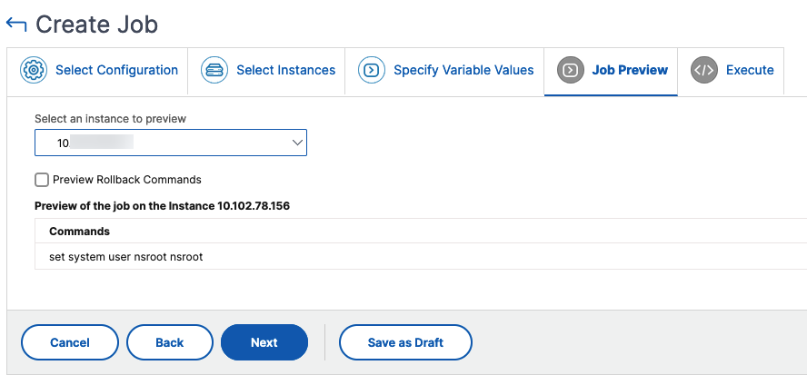The image size is (807, 385).
Task: Click the Commands column header
Action: point(79,232)
